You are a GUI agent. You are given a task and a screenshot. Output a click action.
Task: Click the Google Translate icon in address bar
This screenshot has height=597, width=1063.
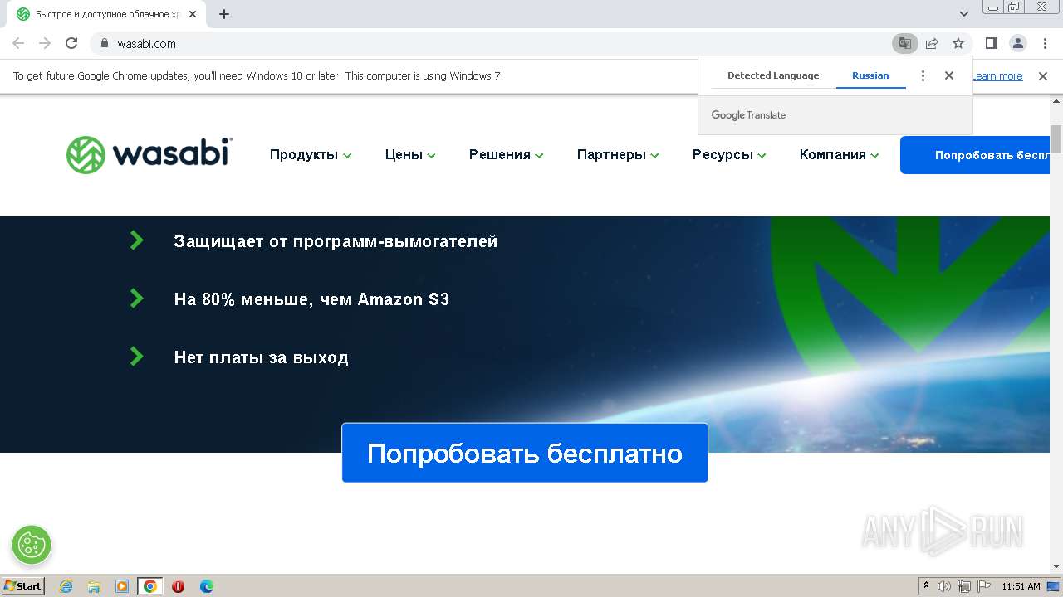(x=904, y=43)
